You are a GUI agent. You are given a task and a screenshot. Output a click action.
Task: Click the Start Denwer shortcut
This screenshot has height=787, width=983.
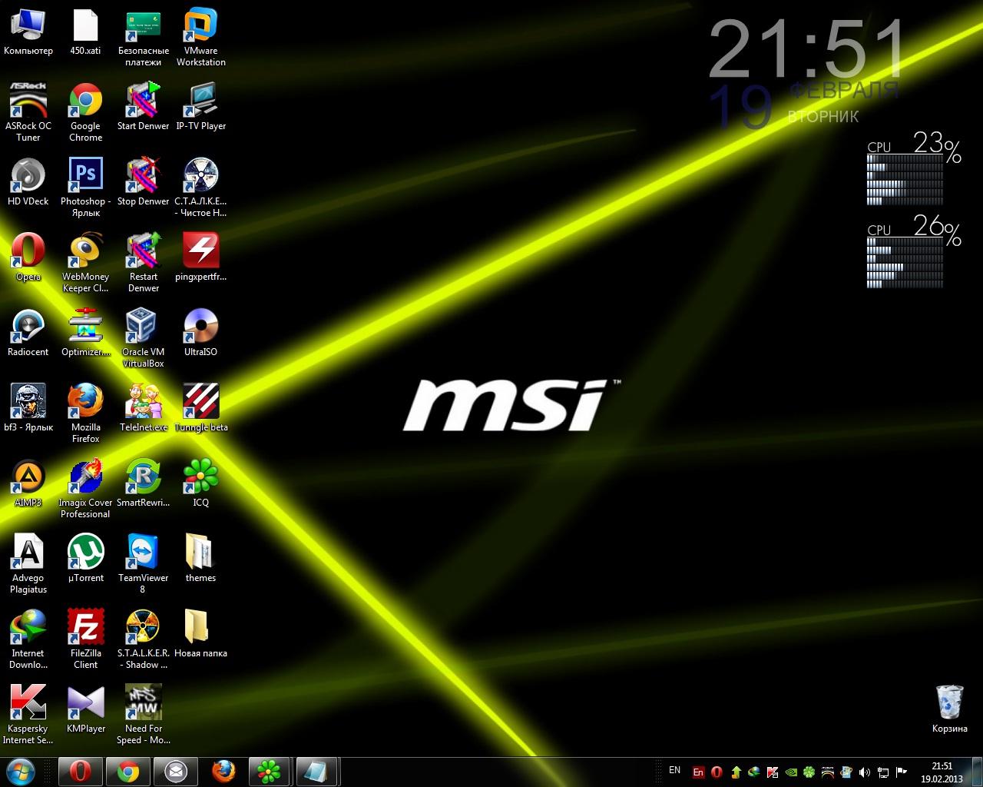pyautogui.click(x=143, y=101)
